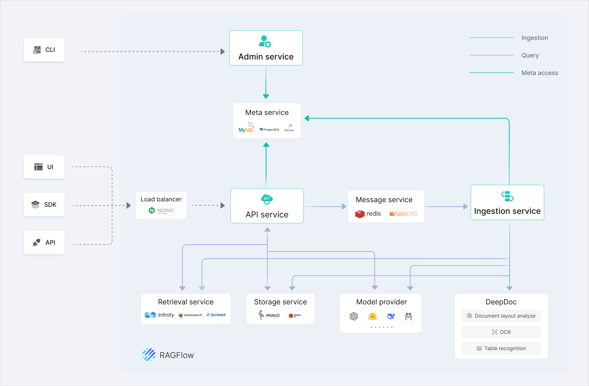The image size is (589, 386).
Task: Select the Hugging Face icon
Action: click(x=372, y=316)
